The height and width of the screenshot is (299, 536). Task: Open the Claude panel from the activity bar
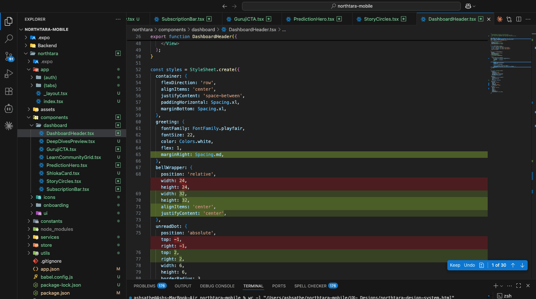[x=9, y=126]
